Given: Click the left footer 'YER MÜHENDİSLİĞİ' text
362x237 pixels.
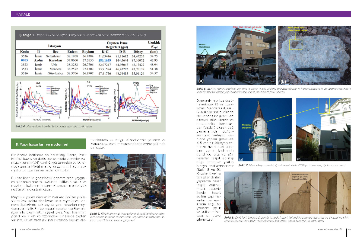Looking at the screenshot, I should click(32, 229).
